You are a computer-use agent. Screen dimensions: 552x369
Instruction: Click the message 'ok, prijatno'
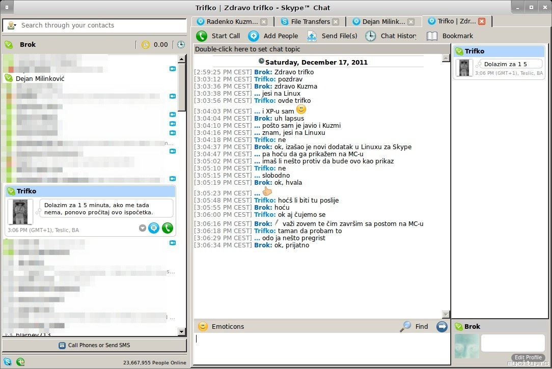pos(292,245)
